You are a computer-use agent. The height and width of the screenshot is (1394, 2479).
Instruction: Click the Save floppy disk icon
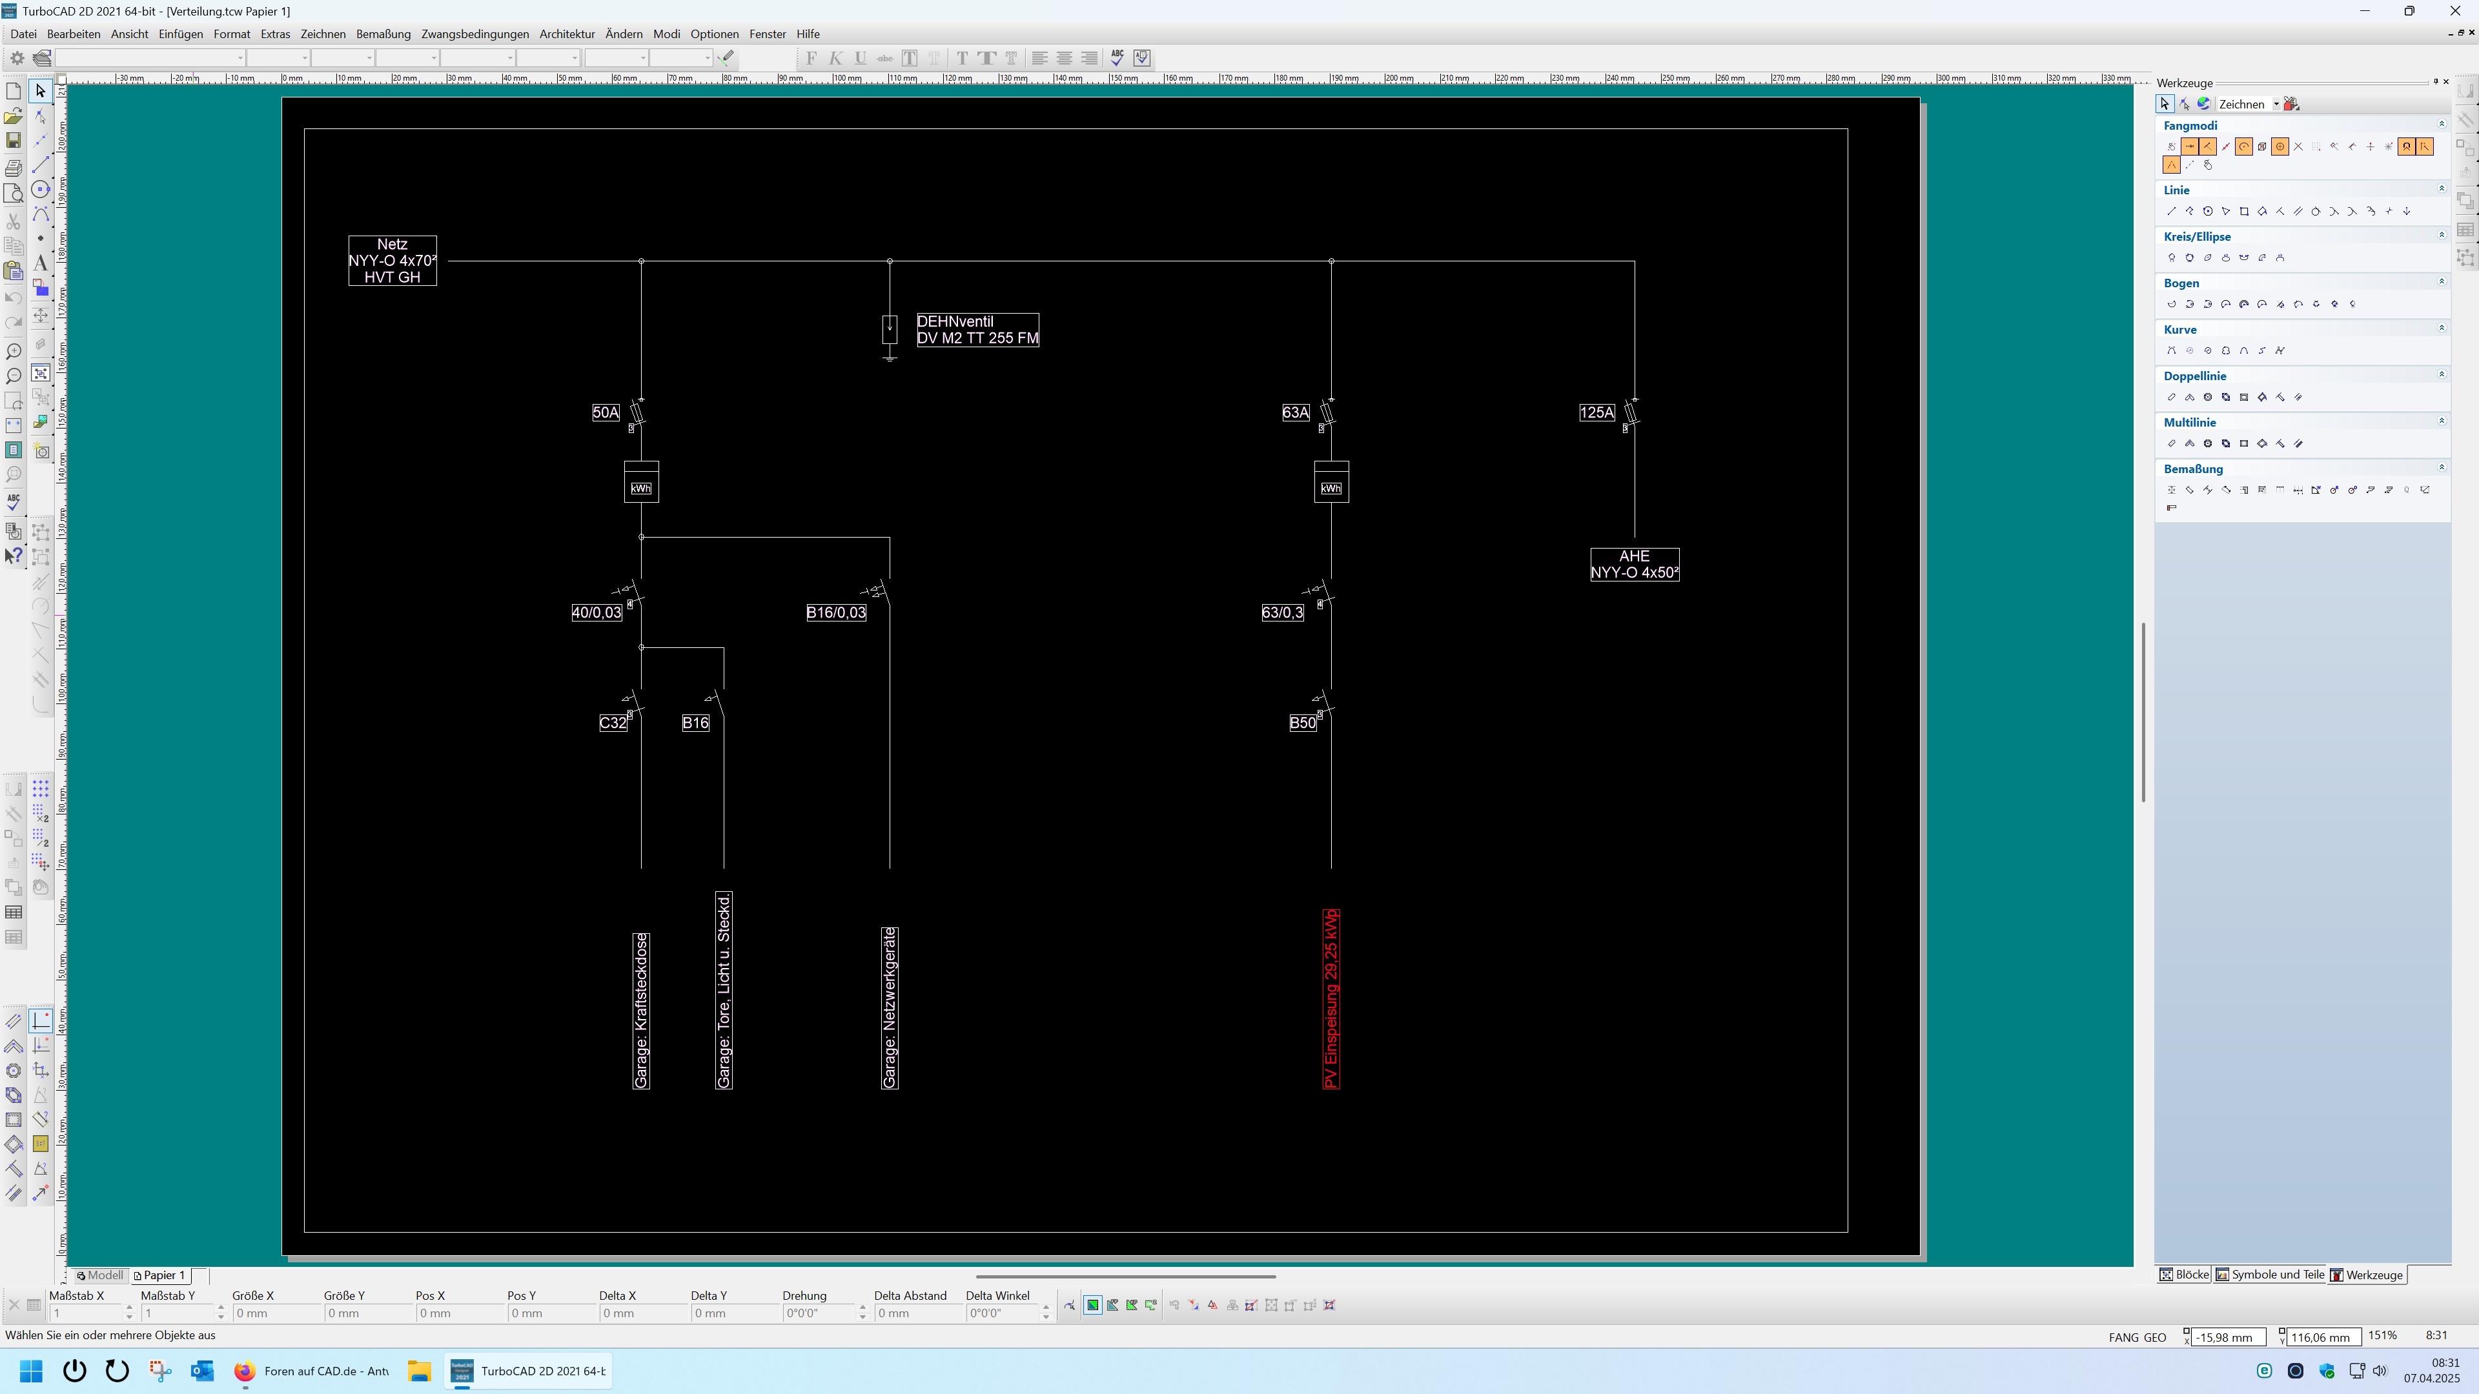14,141
